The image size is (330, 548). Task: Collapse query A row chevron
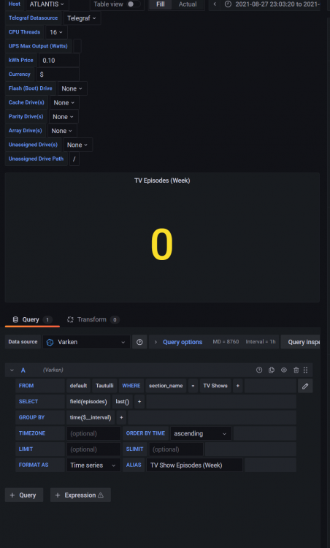coord(12,370)
